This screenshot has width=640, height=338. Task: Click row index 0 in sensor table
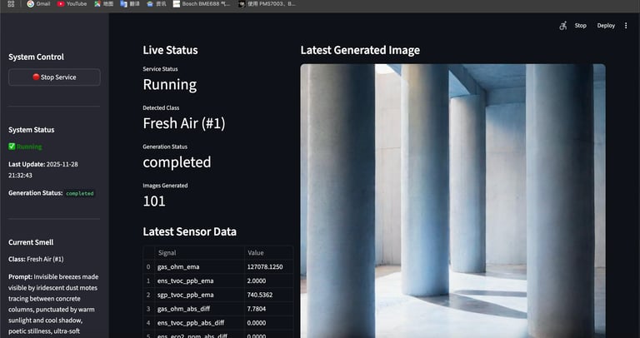tap(148, 267)
